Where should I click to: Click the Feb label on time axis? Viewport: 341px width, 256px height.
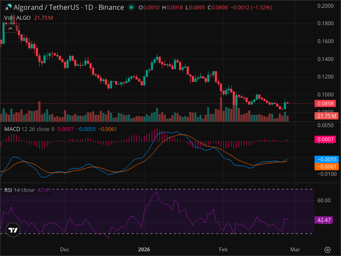point(223,250)
